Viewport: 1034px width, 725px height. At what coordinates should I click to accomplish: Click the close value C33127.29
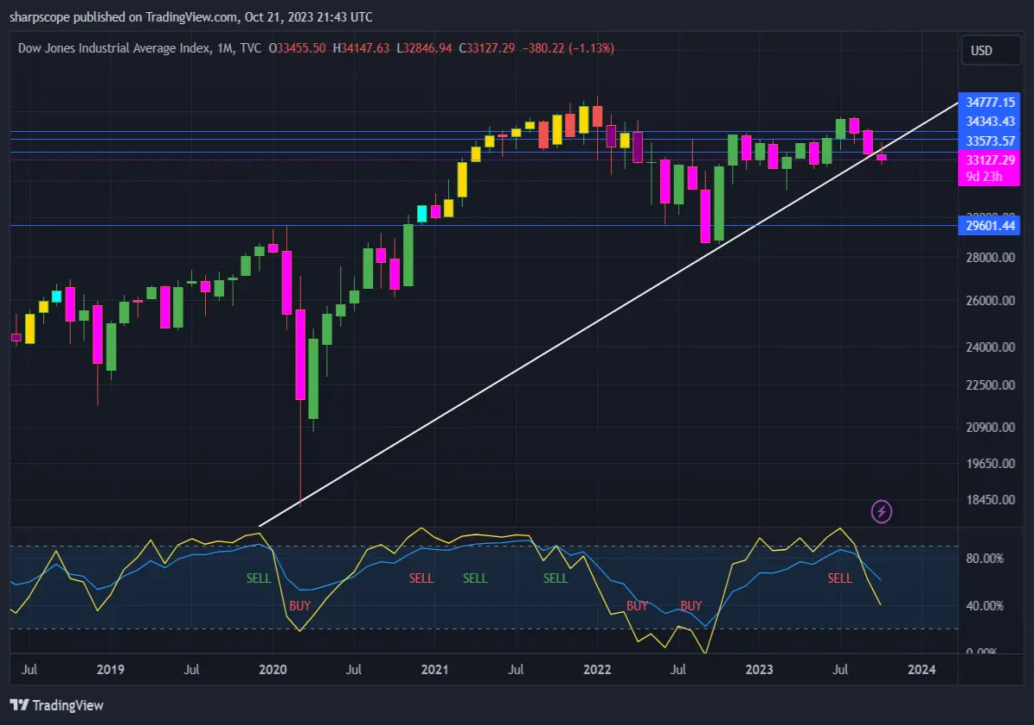point(487,48)
